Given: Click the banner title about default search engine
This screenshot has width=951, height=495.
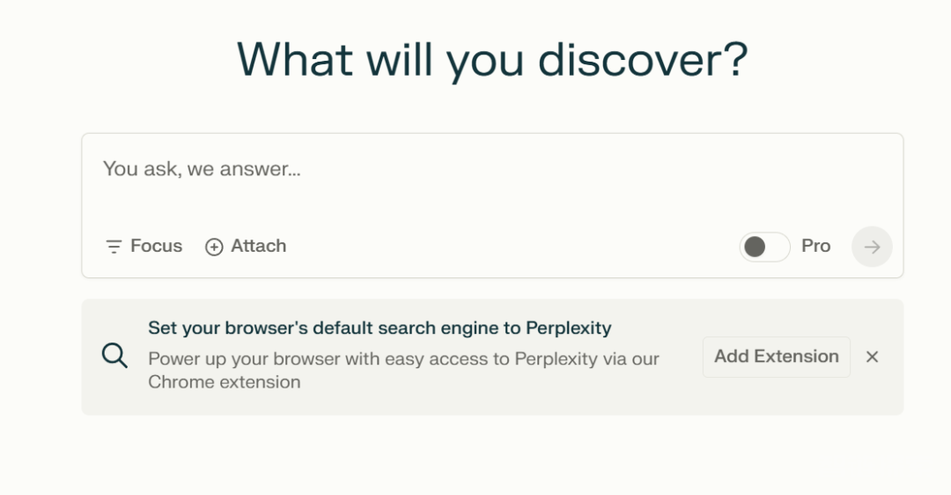Looking at the screenshot, I should click(380, 328).
